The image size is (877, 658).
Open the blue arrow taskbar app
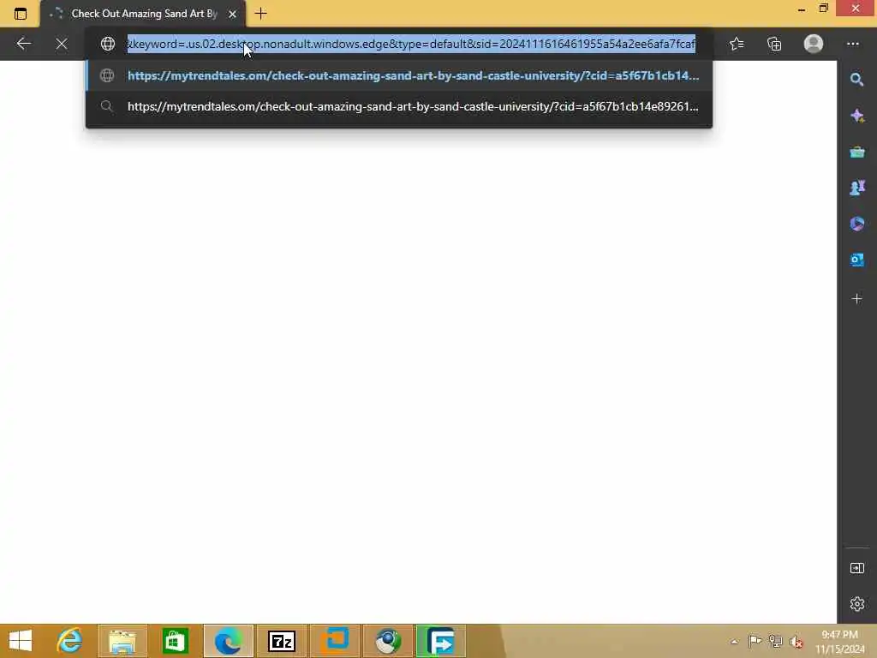[x=441, y=641]
